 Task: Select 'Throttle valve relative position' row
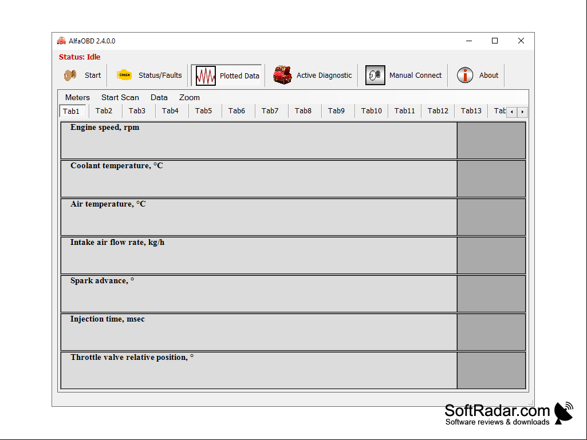tap(259, 370)
